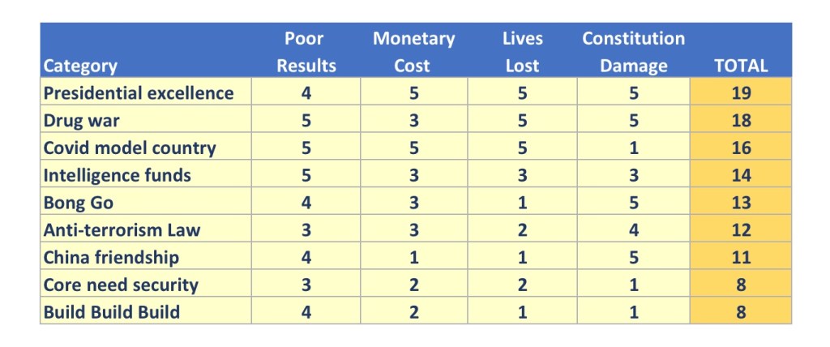Image resolution: width=830 pixels, height=347 pixels.
Task: Select the Poor Results column header
Action: coord(306,52)
